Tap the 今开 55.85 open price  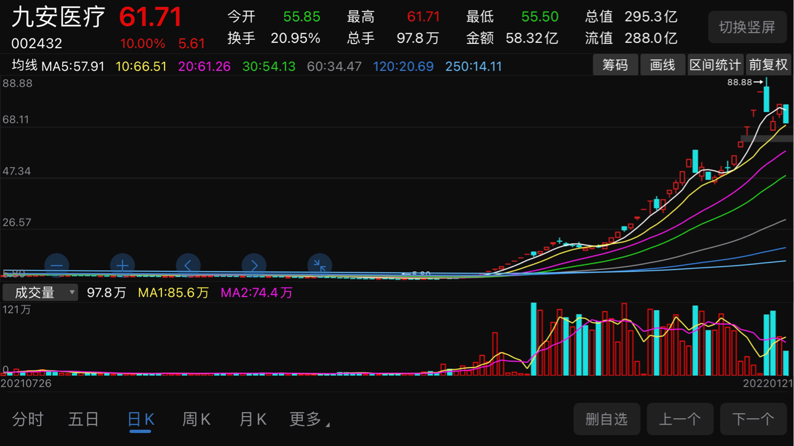pyautogui.click(x=274, y=17)
